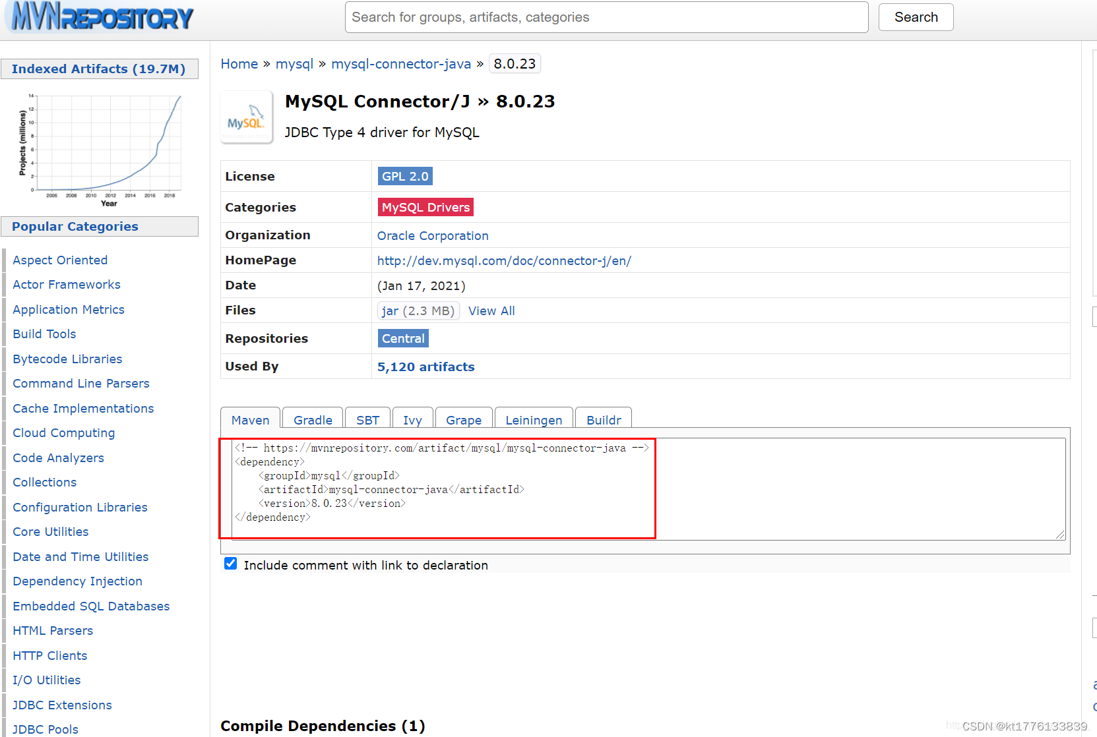Focus the artifact search box
Screen dimensions: 1097x737
(606, 17)
